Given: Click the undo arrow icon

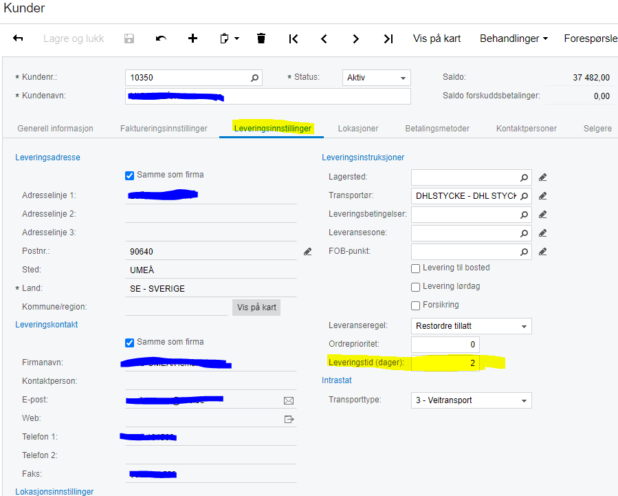Looking at the screenshot, I should pos(161,39).
